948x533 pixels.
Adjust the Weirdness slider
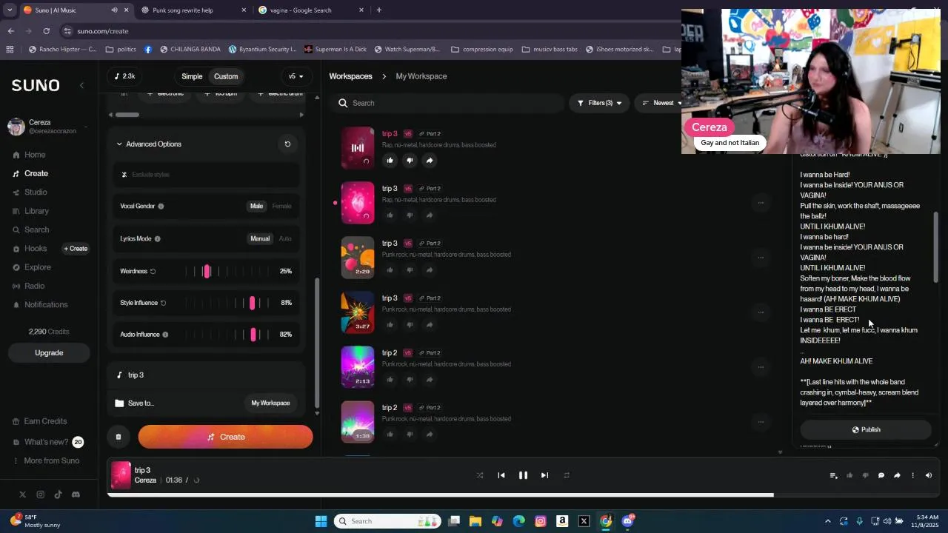pyautogui.click(x=207, y=271)
